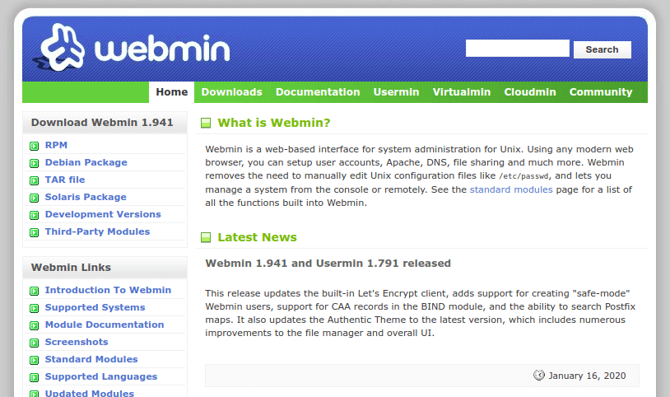Click the 'What is Webmin?' heading

click(274, 123)
